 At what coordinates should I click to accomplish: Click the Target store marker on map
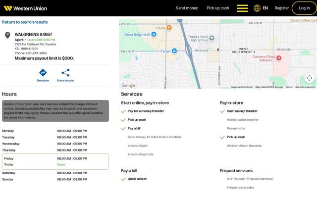point(174,51)
